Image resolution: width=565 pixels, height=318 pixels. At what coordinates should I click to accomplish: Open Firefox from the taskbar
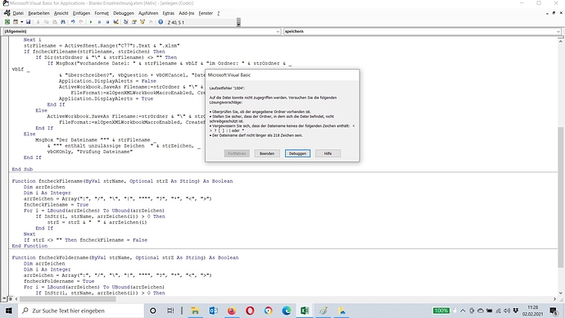pos(232,311)
